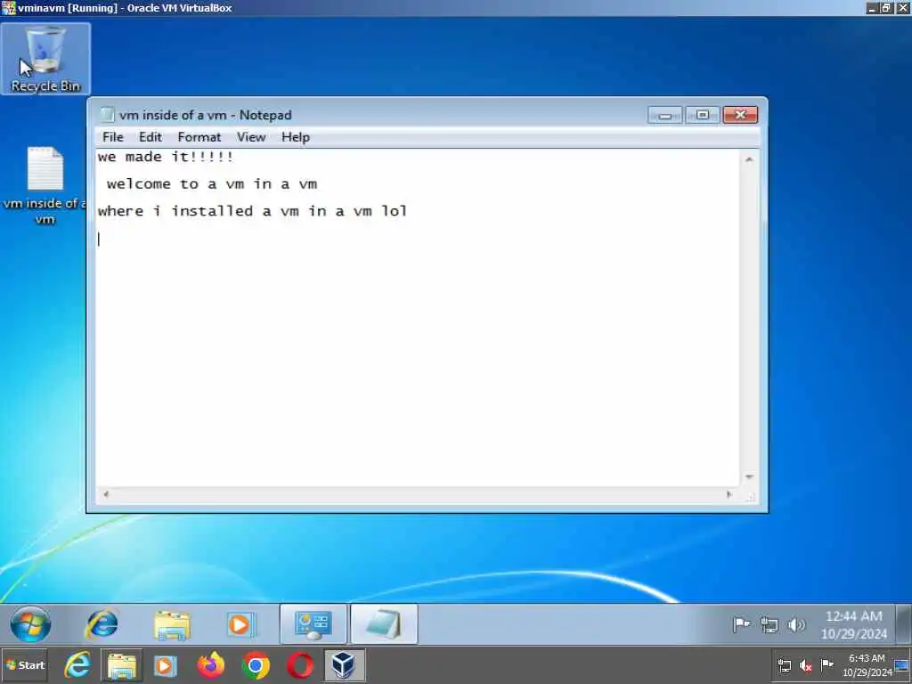912x684 pixels.
Task: Click the Notepad horizontal scrollbar right arrow
Action: [729, 494]
